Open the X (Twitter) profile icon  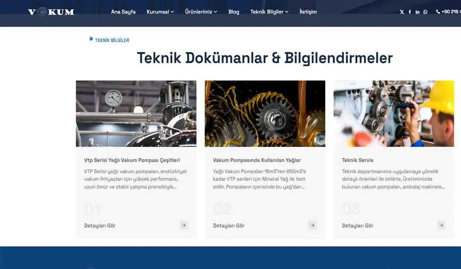402,12
